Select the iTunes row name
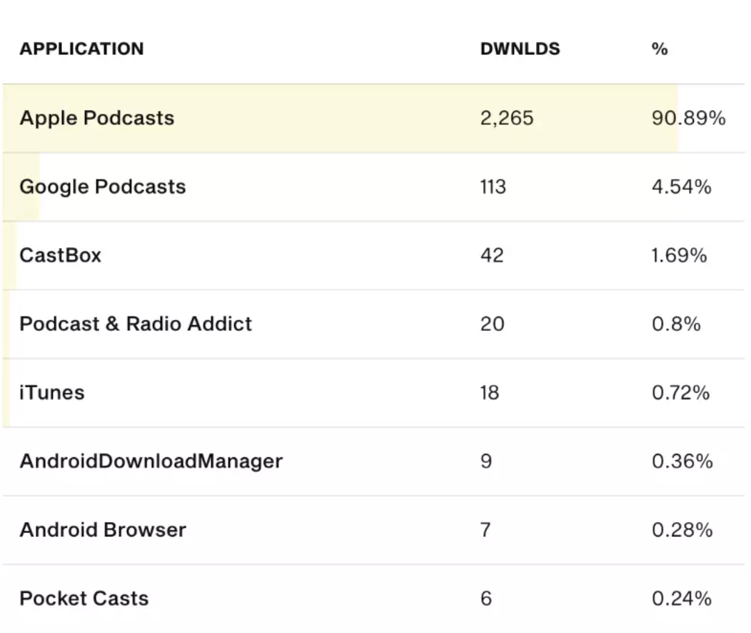The height and width of the screenshot is (633, 751). (51, 393)
